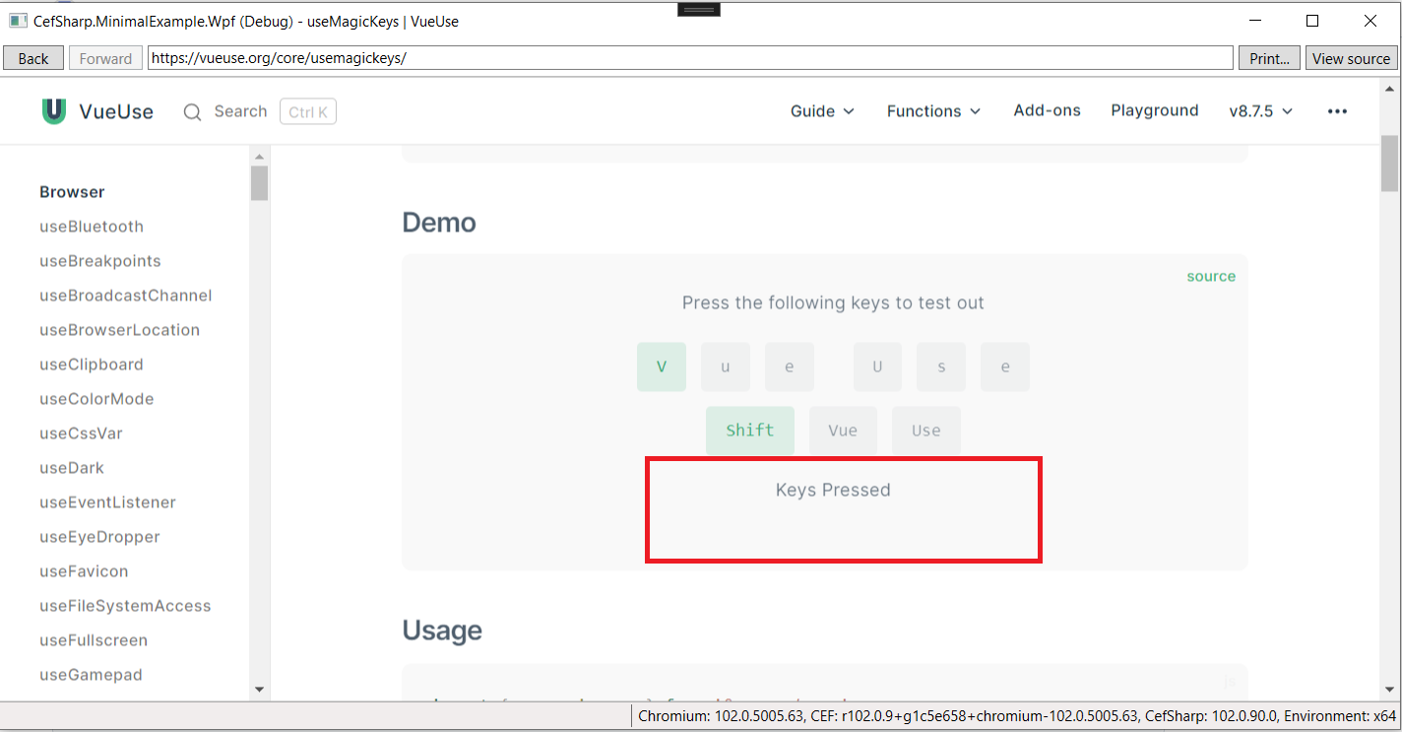
Task: Click the e key tile after u
Action: tap(790, 366)
